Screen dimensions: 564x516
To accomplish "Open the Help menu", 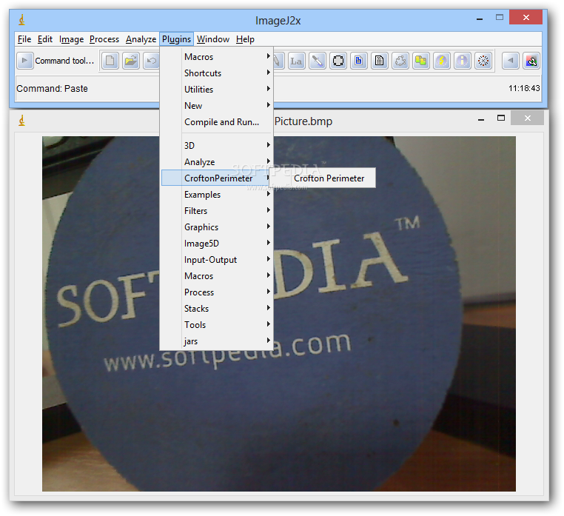I will point(245,39).
